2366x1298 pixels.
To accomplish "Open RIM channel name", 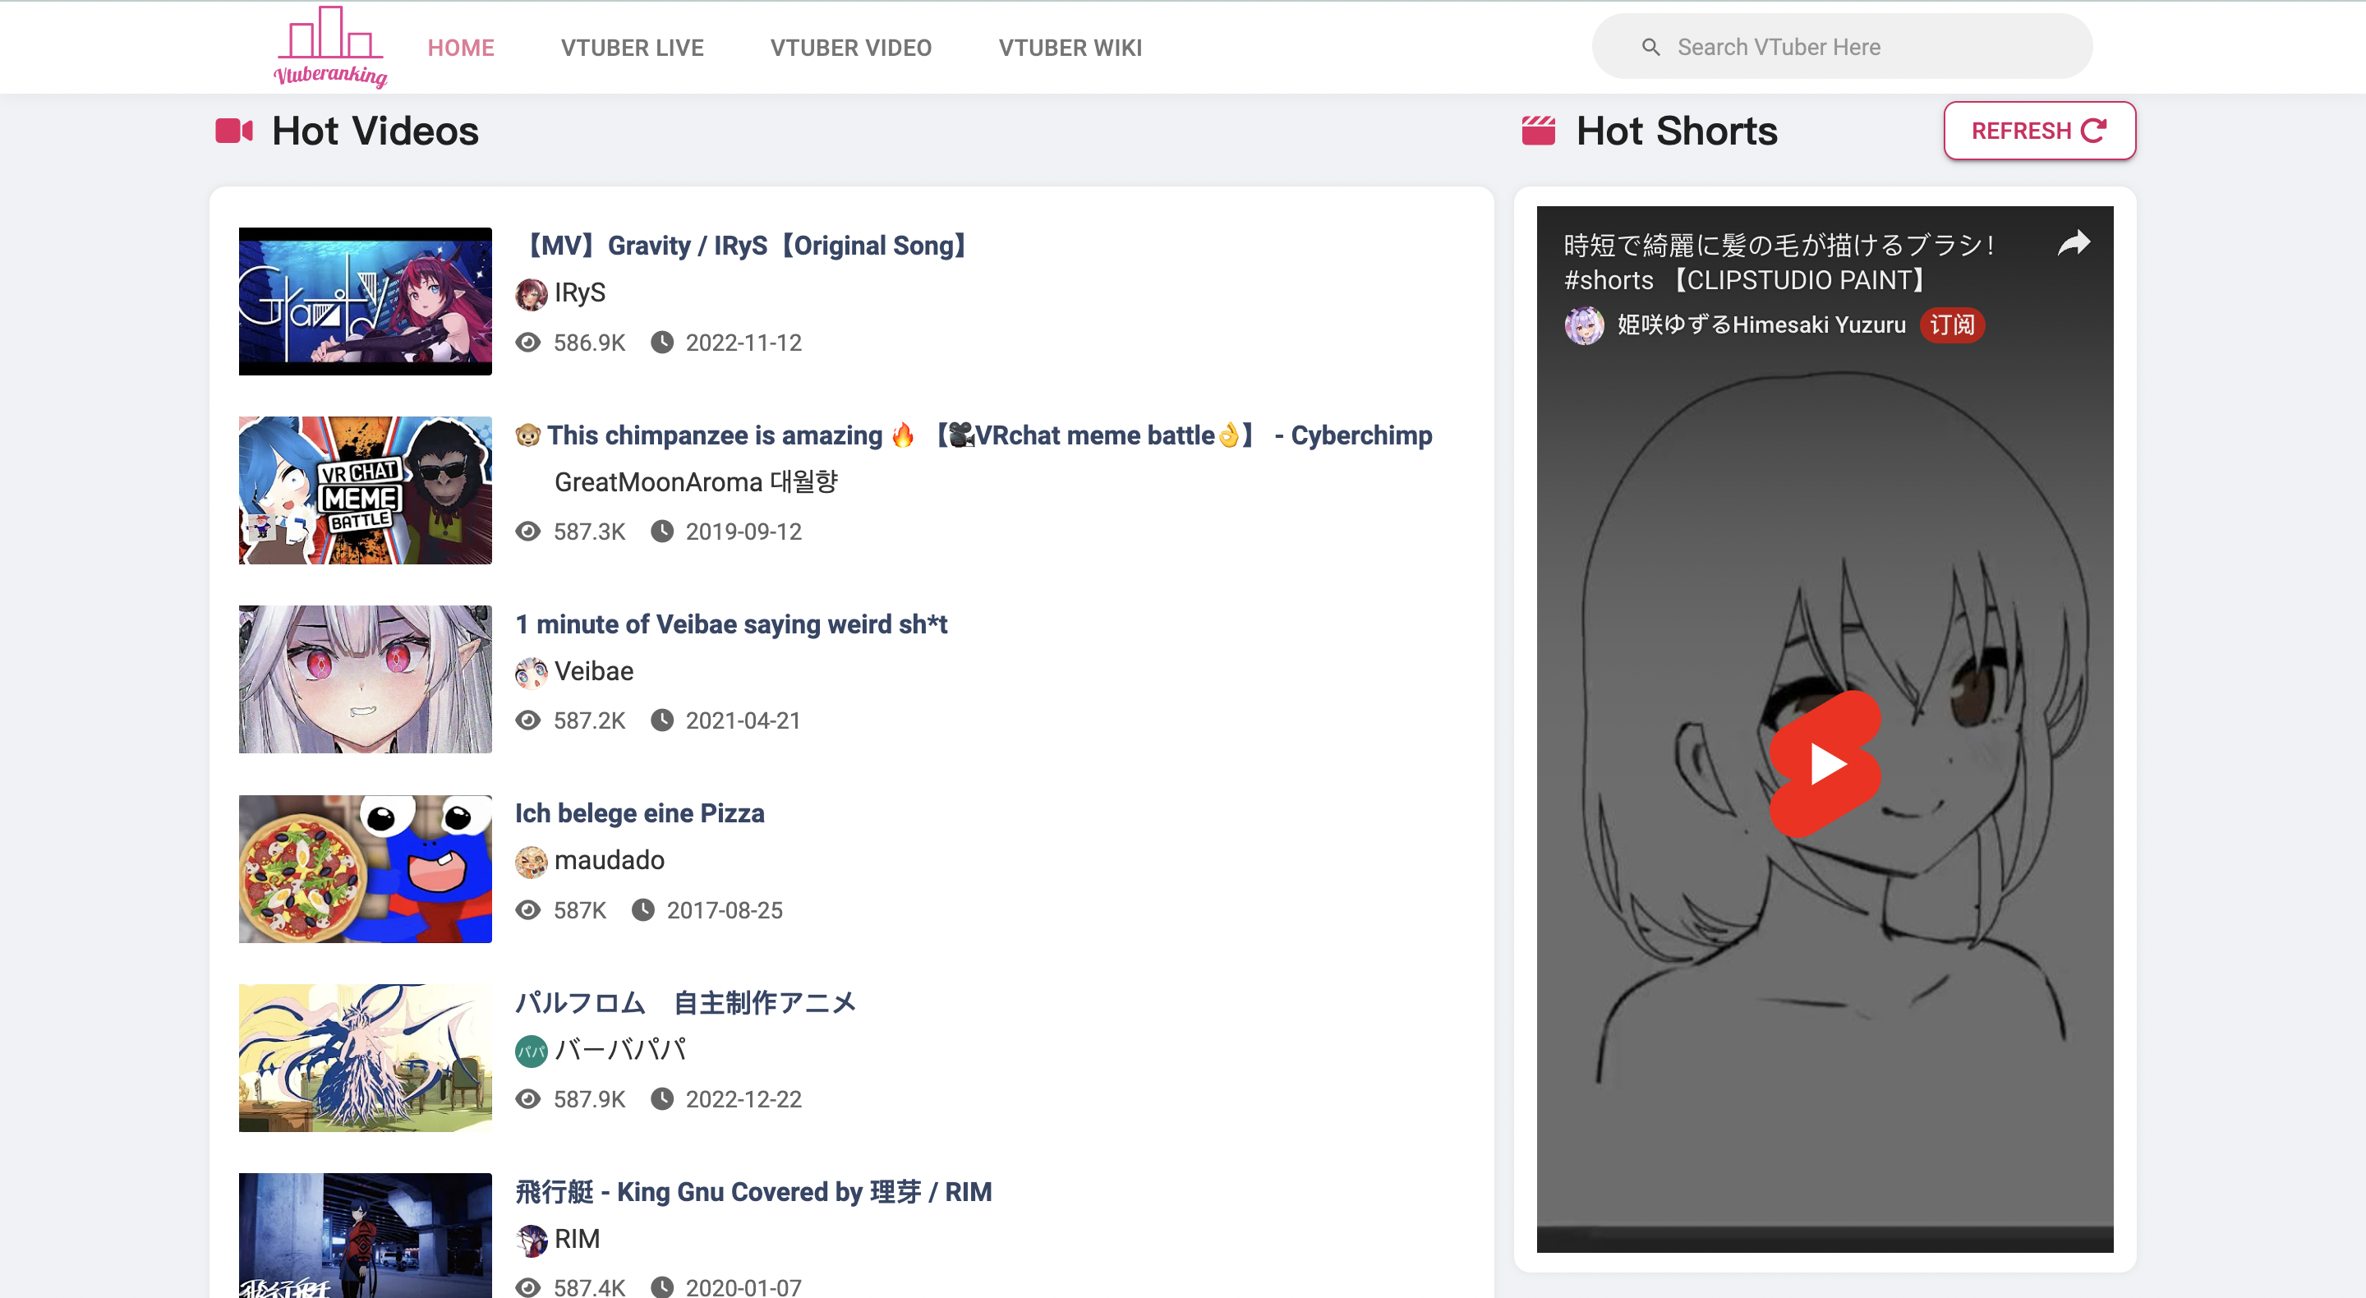I will pos(577,1239).
